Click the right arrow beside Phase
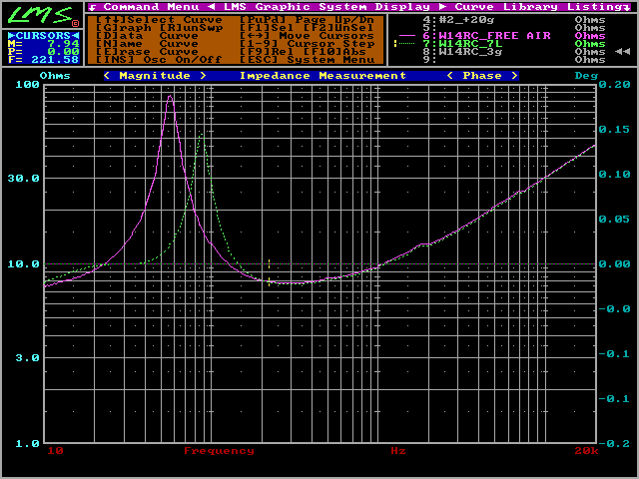639x479 pixels. (515, 76)
